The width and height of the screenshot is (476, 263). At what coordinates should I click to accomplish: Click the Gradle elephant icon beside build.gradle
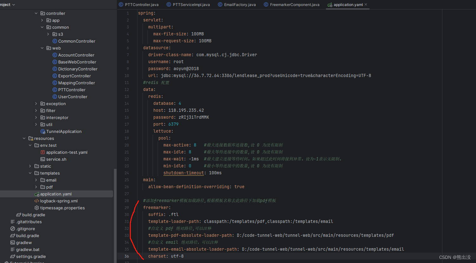(18, 215)
